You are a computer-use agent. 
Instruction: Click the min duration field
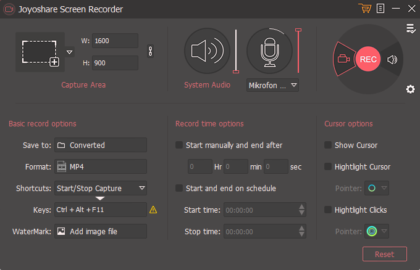tap(236, 166)
